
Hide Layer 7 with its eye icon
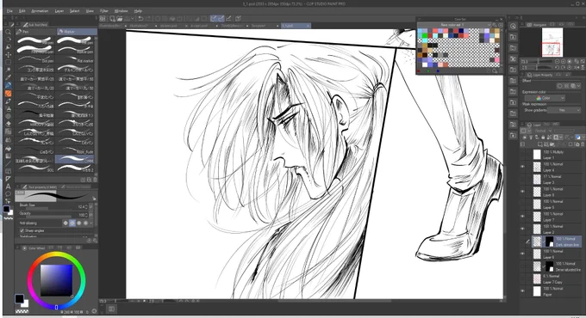coord(523,217)
